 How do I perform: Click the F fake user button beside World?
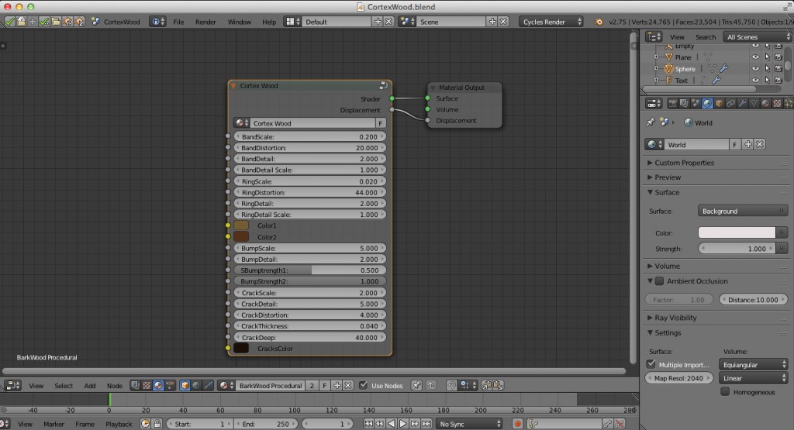[x=734, y=145]
